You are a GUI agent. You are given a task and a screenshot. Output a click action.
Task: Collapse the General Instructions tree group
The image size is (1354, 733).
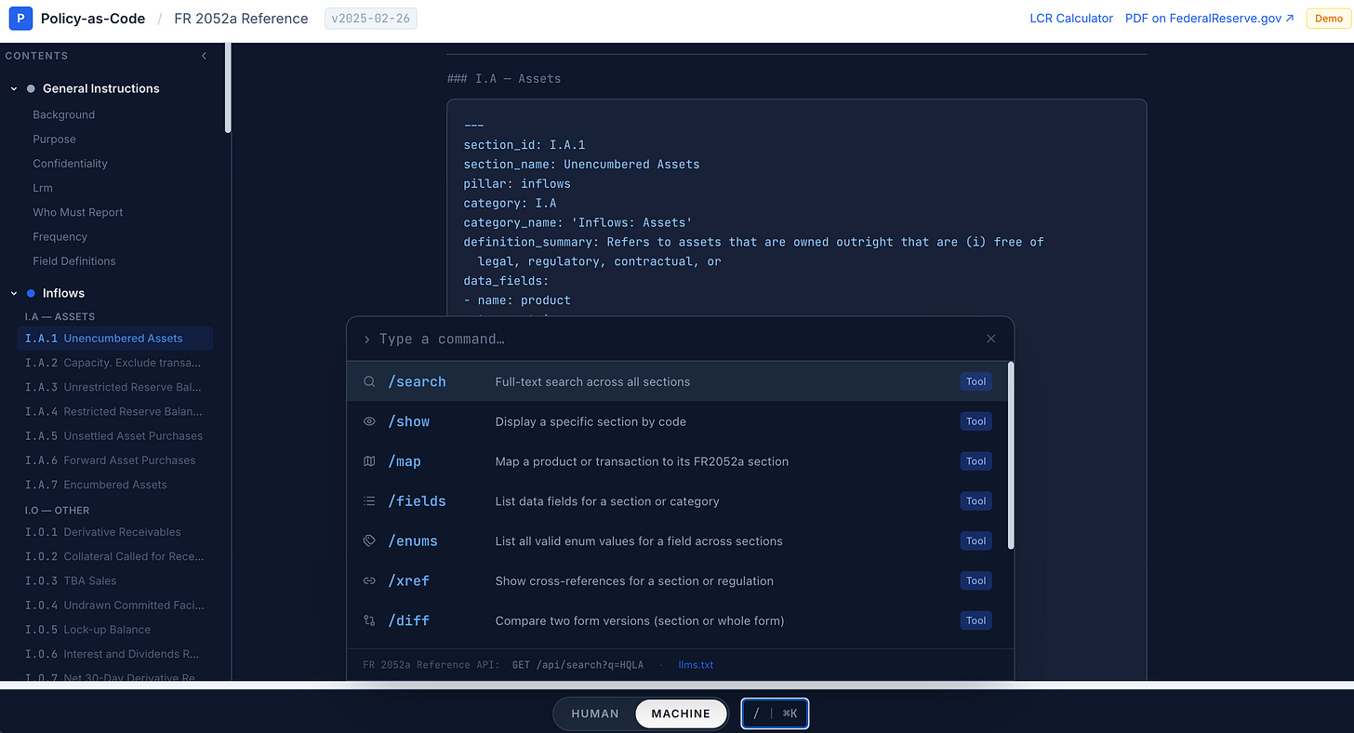(14, 88)
